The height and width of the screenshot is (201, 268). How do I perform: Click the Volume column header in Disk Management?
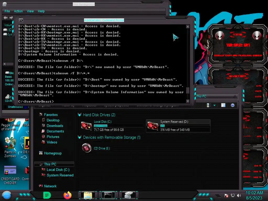8,25
